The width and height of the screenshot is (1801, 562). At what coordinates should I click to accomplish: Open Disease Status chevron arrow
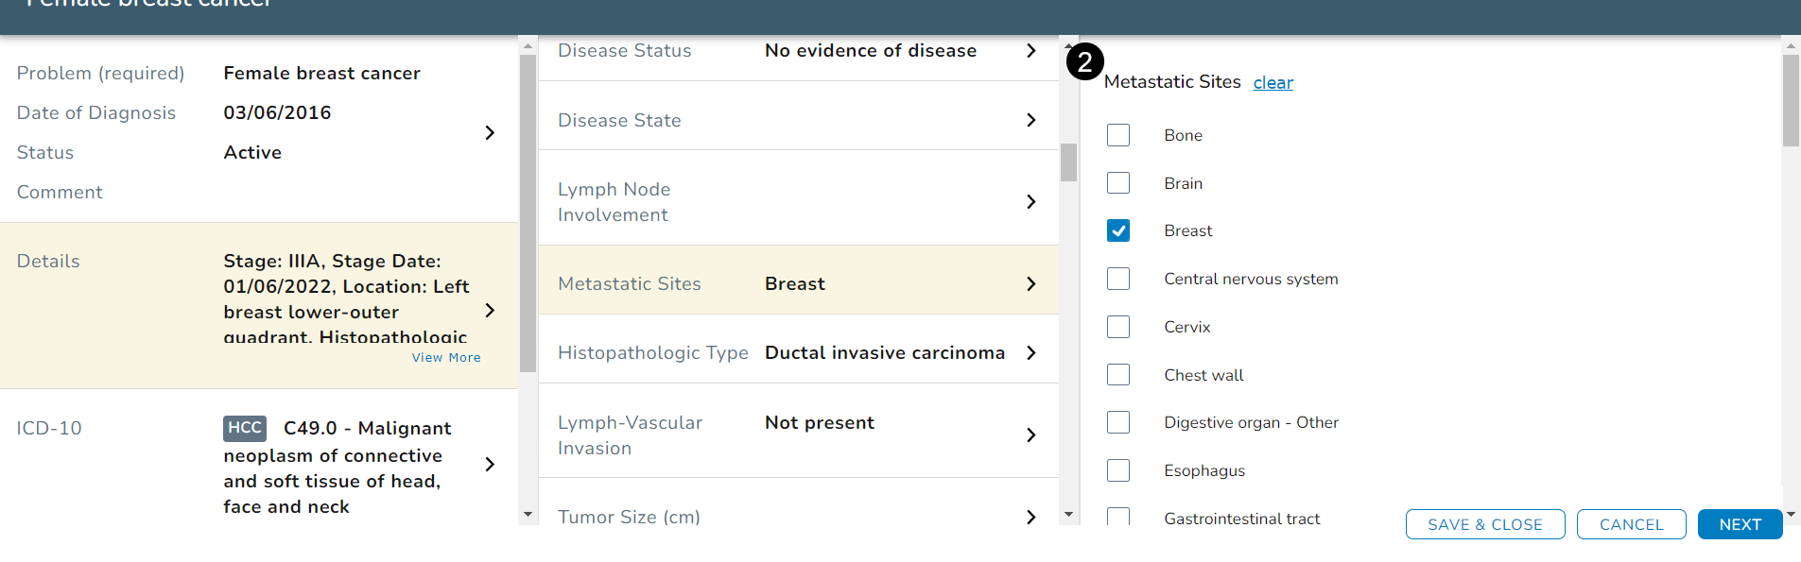click(x=1030, y=51)
